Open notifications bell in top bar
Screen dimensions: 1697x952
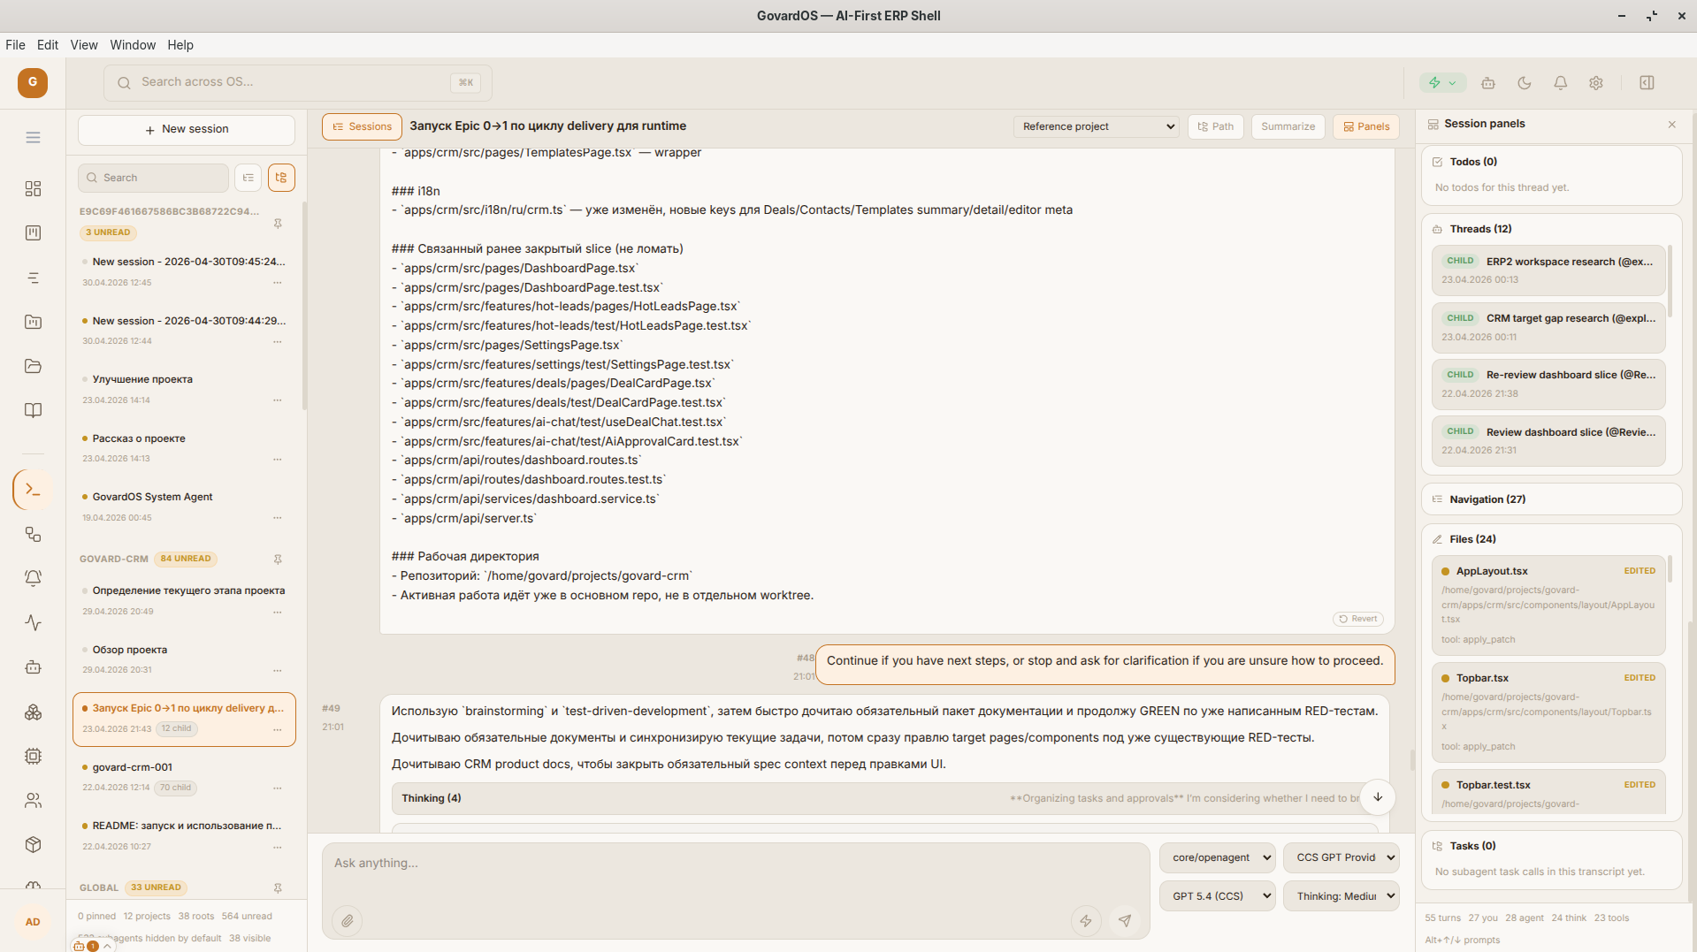(1560, 82)
